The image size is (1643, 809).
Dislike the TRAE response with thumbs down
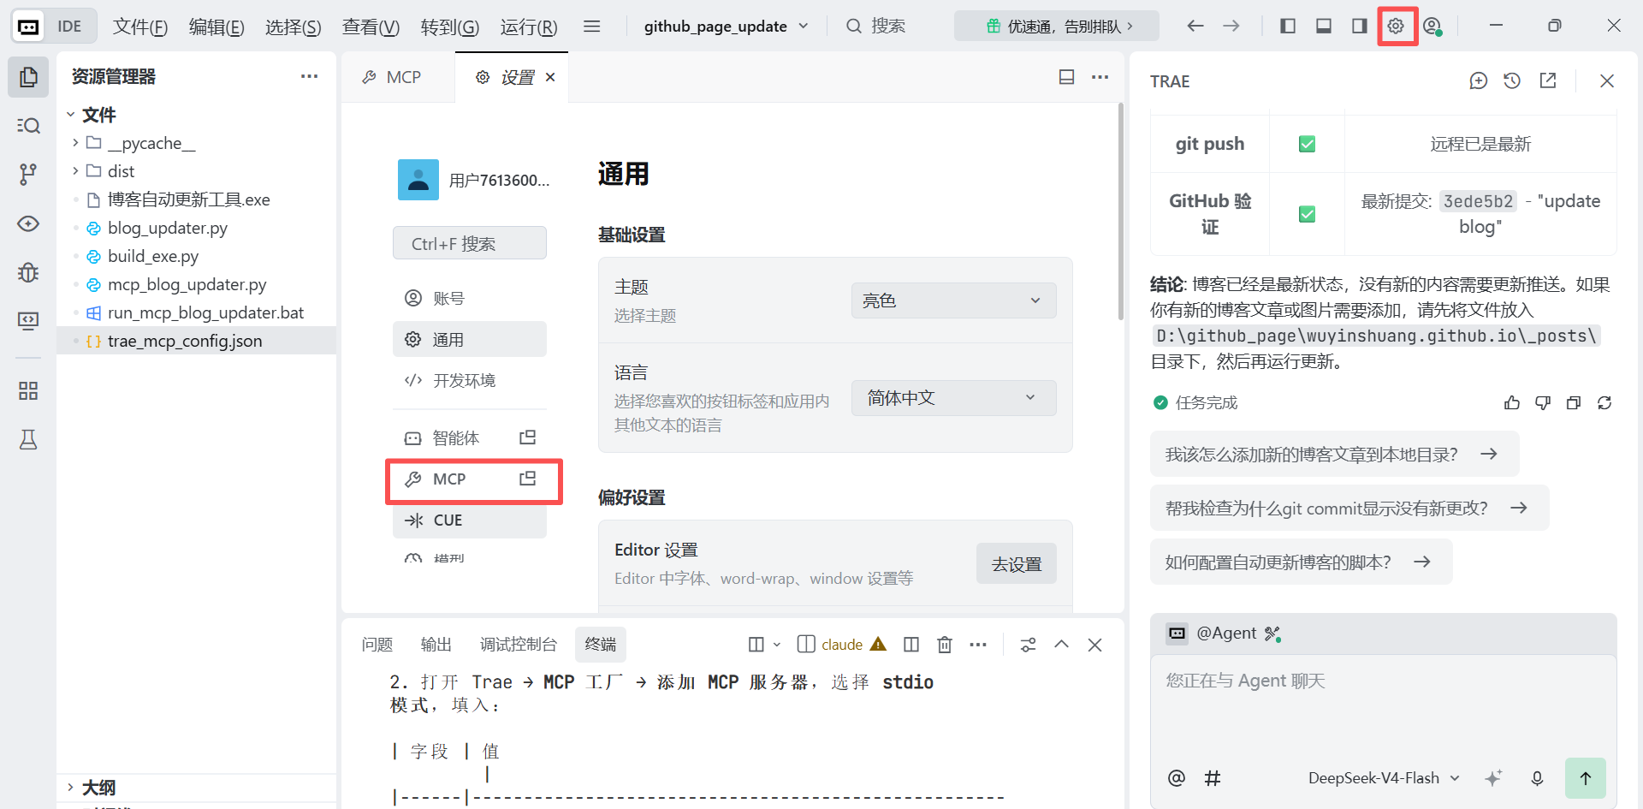click(1543, 402)
